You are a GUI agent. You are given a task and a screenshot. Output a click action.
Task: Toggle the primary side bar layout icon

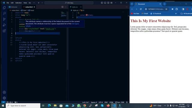(x=102, y=3)
